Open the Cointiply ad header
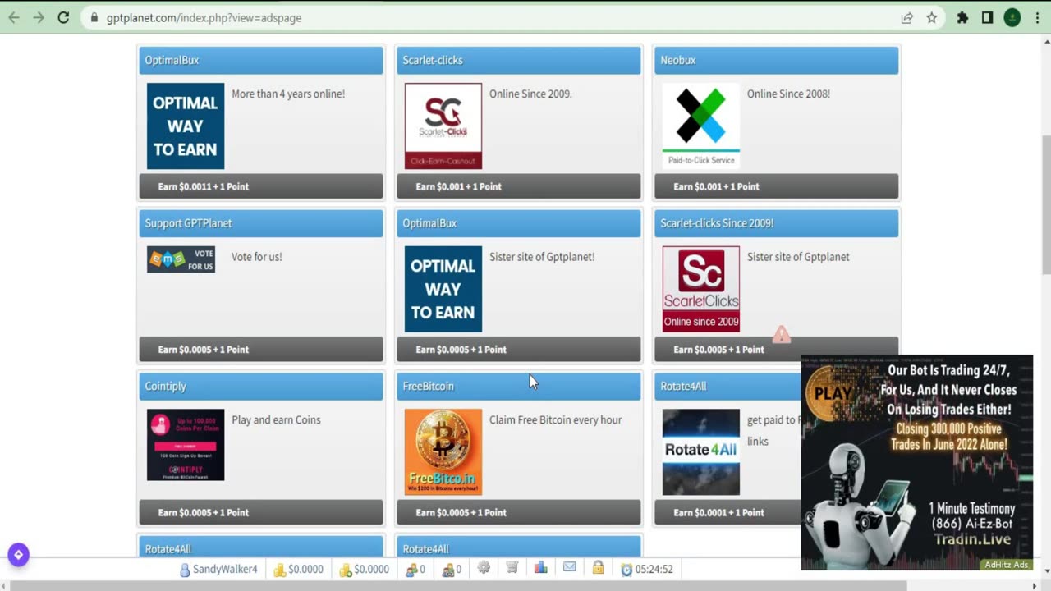This screenshot has height=591, width=1051. coord(261,386)
